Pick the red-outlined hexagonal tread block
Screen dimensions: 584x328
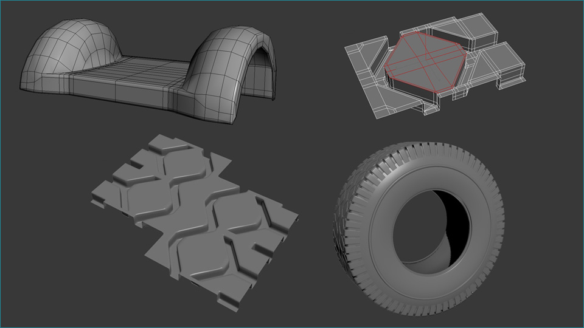pos(425,61)
